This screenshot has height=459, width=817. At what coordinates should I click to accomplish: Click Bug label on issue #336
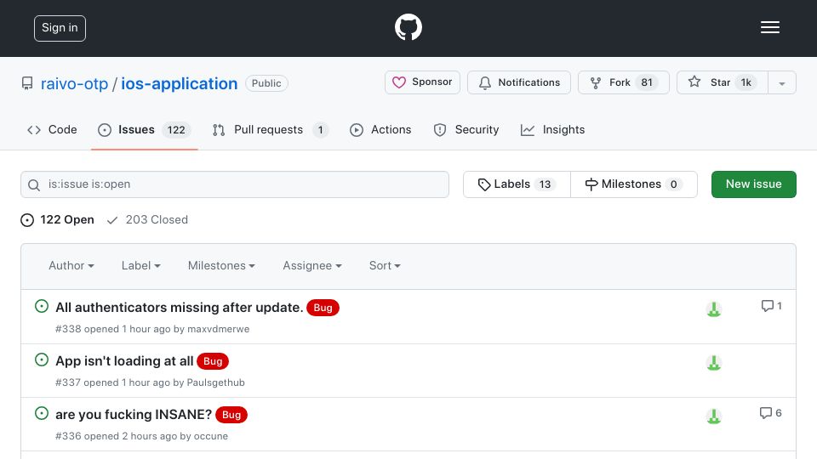231,415
